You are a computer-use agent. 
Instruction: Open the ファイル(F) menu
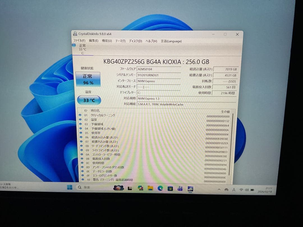79,41
